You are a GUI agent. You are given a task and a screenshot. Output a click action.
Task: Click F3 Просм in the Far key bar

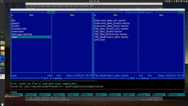[45, 95]
